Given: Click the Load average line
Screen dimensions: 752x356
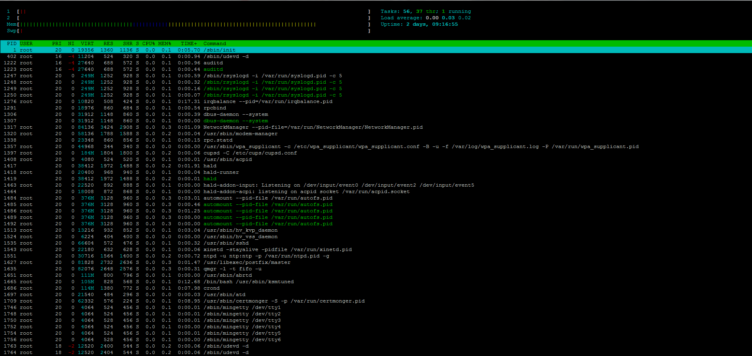Looking at the screenshot, I should pos(426,18).
